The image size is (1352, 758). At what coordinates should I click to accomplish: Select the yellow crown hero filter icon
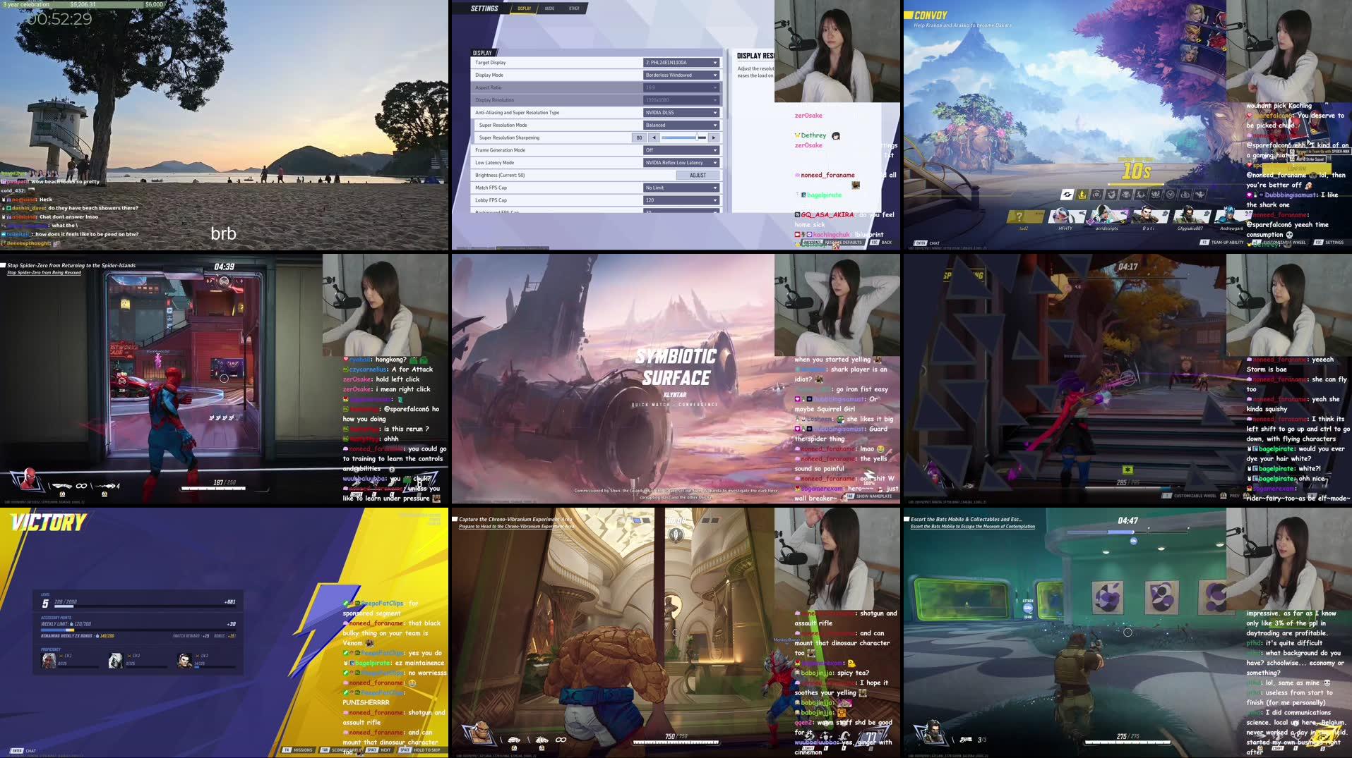(1082, 195)
